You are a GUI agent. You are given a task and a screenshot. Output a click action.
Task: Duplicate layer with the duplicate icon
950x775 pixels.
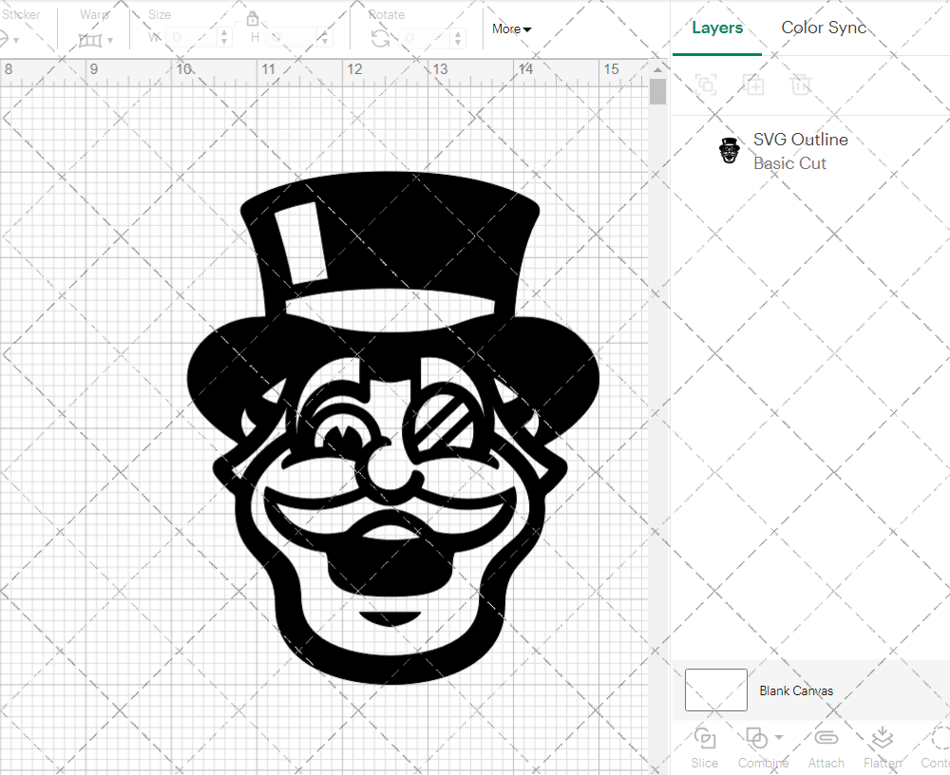[x=754, y=85]
